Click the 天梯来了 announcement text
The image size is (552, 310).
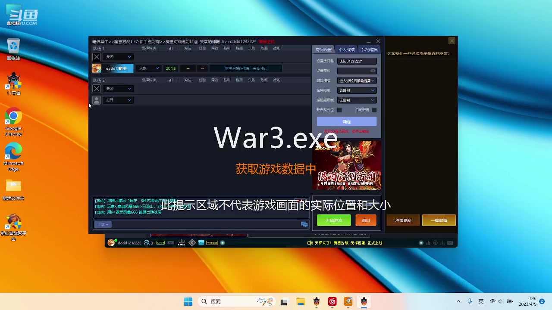click(x=348, y=243)
